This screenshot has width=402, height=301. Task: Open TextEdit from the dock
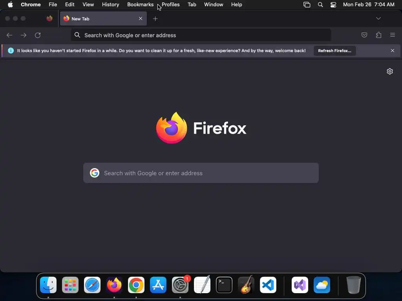pyautogui.click(x=202, y=285)
